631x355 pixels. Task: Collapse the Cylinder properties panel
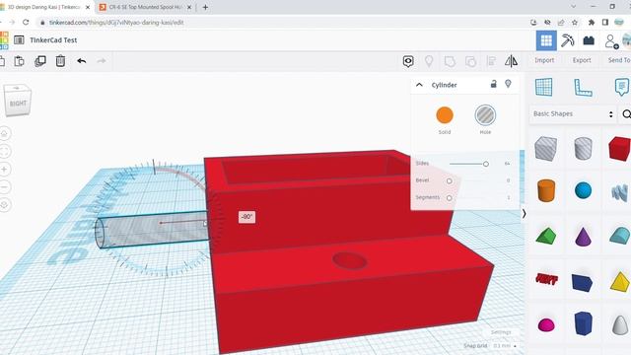pyautogui.click(x=419, y=85)
